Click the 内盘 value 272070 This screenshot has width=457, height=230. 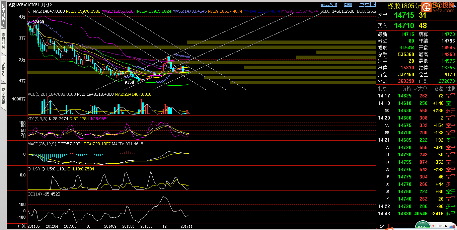tap(447, 81)
